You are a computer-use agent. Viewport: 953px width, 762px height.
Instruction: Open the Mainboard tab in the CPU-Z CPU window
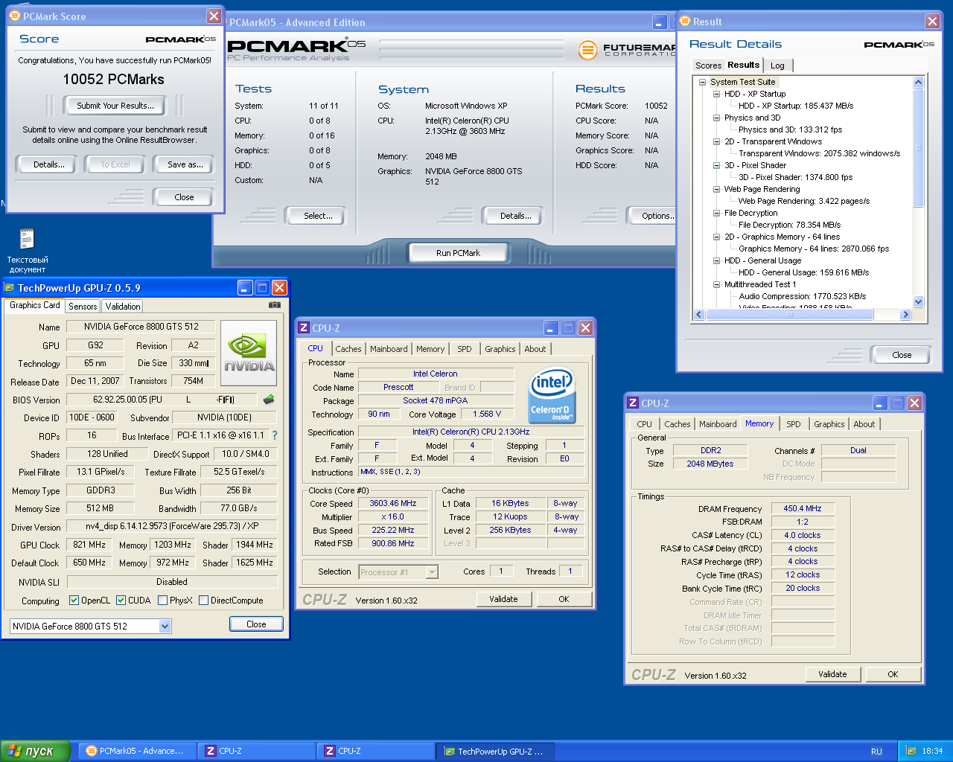click(389, 349)
